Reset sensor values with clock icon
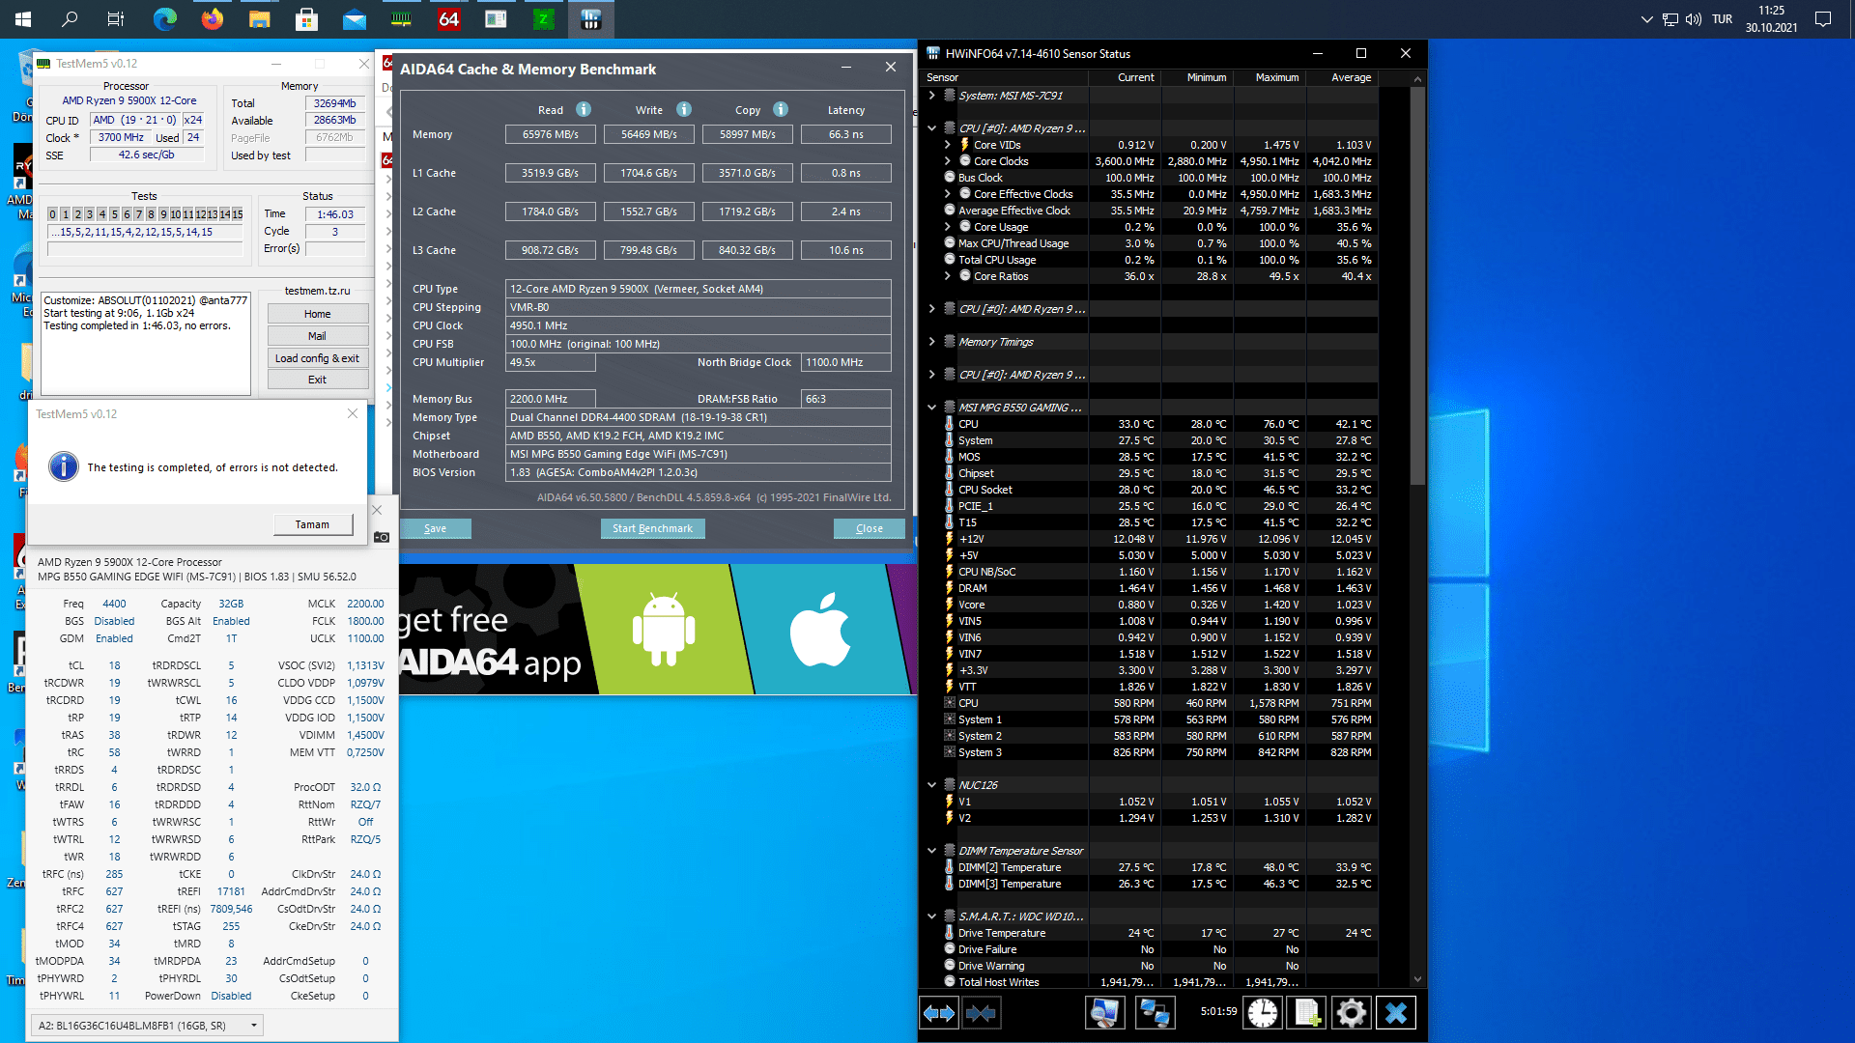Screen dimensions: 1855x1043 [x=1262, y=1013]
